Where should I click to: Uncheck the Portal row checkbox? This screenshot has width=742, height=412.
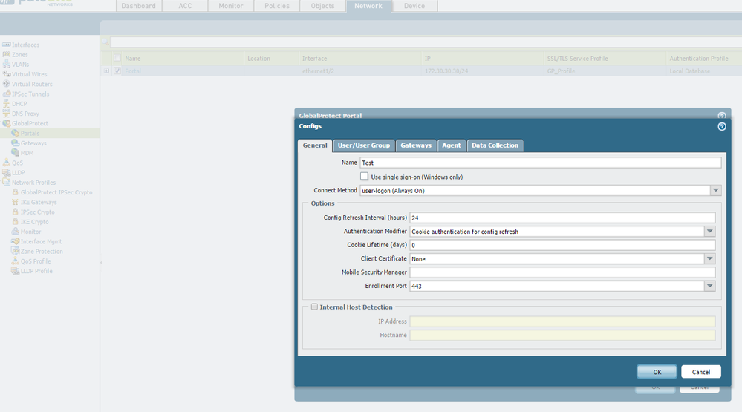point(117,71)
